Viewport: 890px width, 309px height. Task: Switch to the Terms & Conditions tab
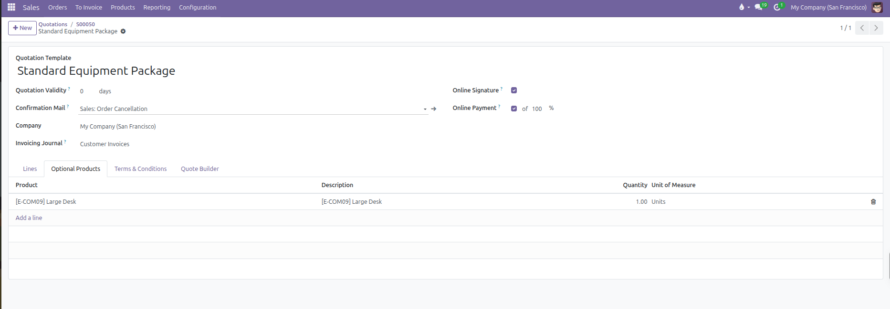pos(141,169)
